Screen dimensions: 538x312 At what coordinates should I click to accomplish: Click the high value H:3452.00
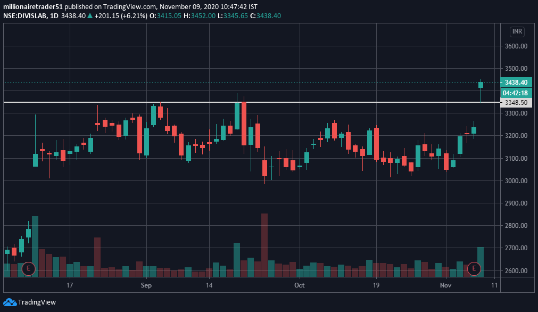pyautogui.click(x=200, y=16)
